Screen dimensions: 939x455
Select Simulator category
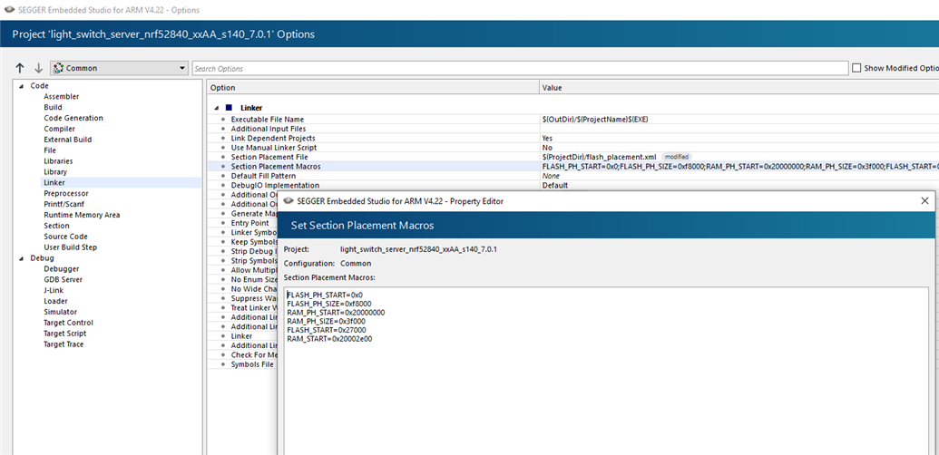pos(60,312)
